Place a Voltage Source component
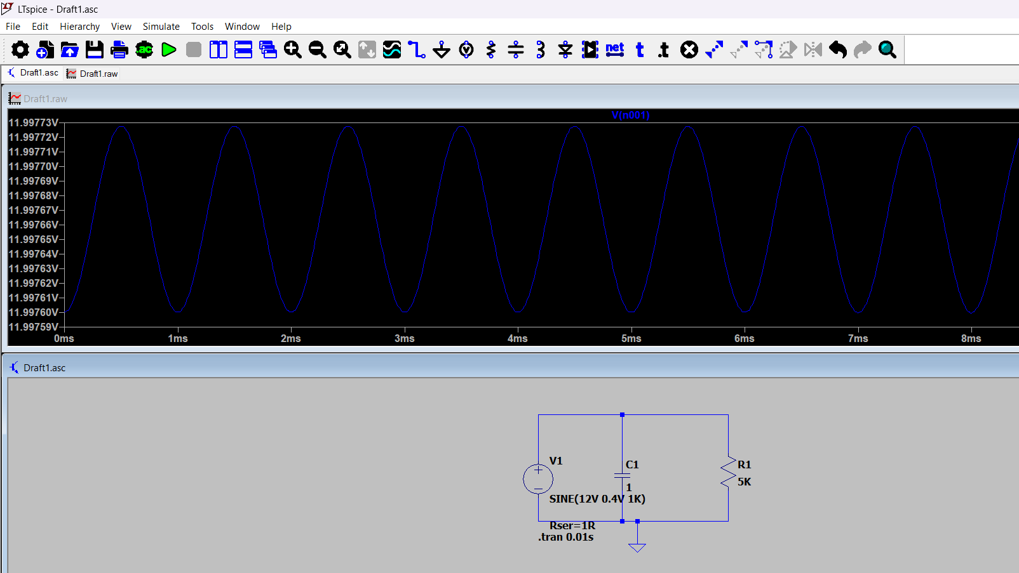The width and height of the screenshot is (1019, 573). pos(466,49)
